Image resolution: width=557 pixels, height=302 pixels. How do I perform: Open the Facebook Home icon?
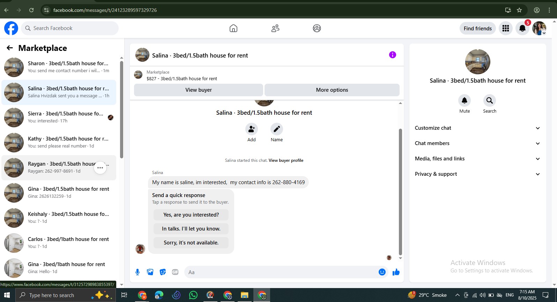(x=233, y=28)
